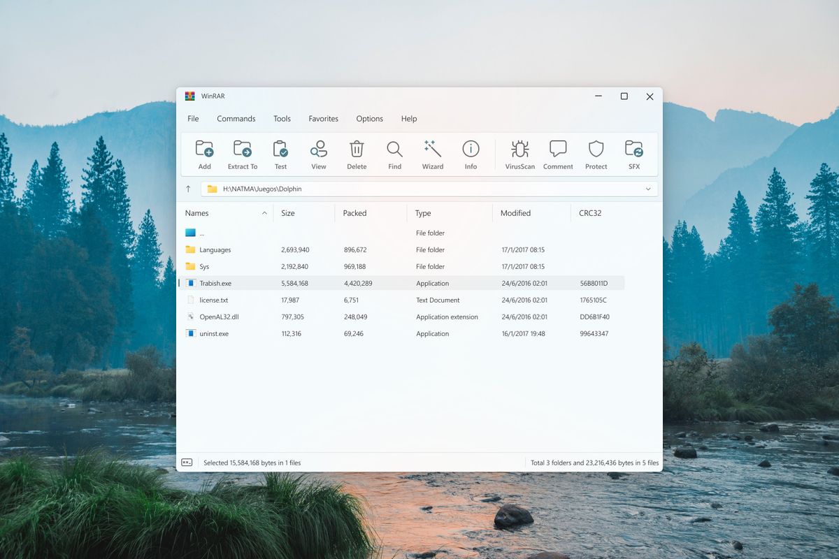Click the Delete trash icon
This screenshot has height=559, width=839.
(357, 148)
